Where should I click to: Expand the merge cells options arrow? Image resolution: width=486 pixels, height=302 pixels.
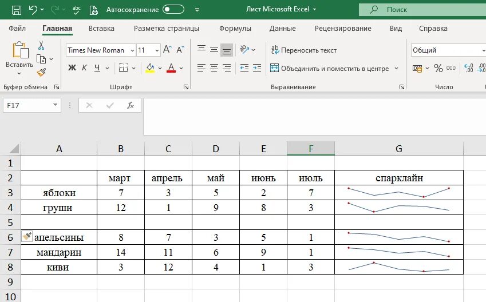point(397,69)
